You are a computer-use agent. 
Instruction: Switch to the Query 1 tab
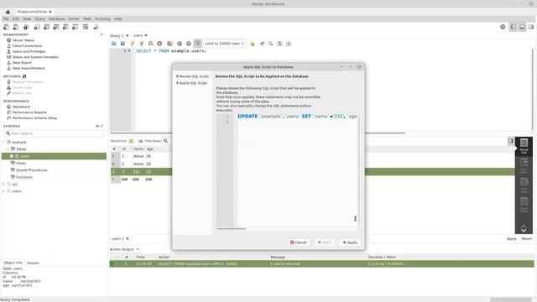(x=117, y=35)
